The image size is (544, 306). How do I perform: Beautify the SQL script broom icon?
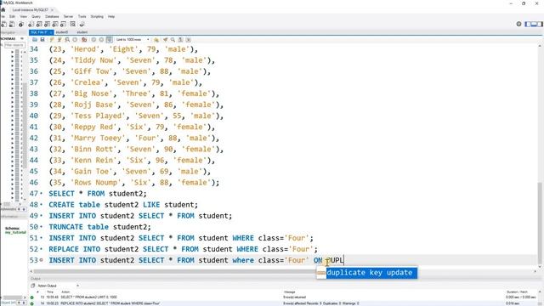(165, 40)
